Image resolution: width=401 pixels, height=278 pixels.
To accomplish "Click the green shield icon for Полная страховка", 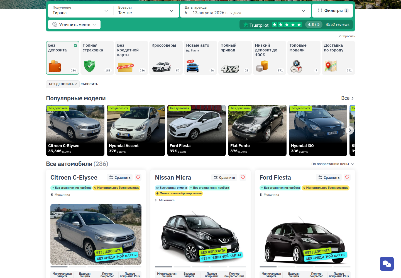I will pyautogui.click(x=89, y=66).
